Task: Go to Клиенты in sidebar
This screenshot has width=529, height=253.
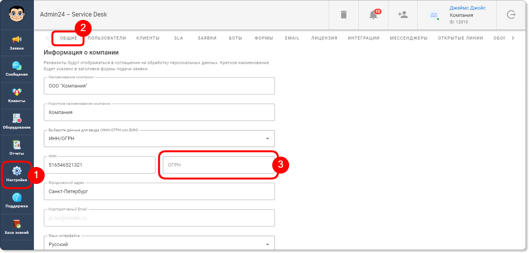Action: point(17,96)
